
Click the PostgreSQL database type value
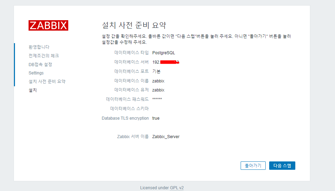(163, 53)
